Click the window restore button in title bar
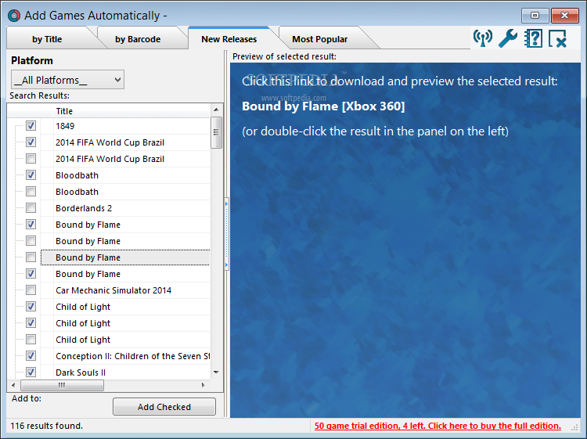The width and height of the screenshot is (587, 439). coord(535,16)
